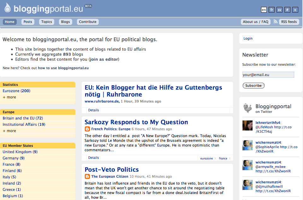Remove the france tag with its x
This screenshot has width=303, height=200.
pyautogui.click(x=230, y=158)
